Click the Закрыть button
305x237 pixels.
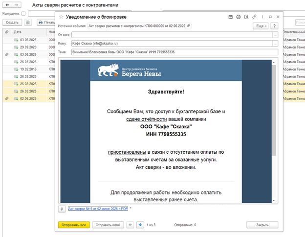pos(262,225)
